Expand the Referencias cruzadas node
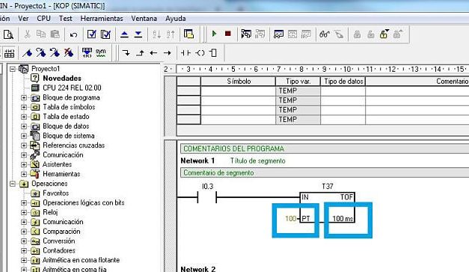Screen dimensions: 469x272 coord(24,146)
